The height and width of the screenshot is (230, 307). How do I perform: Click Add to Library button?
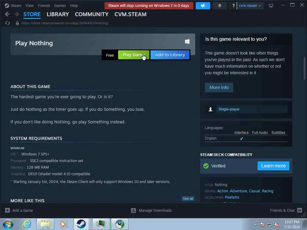[x=170, y=55]
